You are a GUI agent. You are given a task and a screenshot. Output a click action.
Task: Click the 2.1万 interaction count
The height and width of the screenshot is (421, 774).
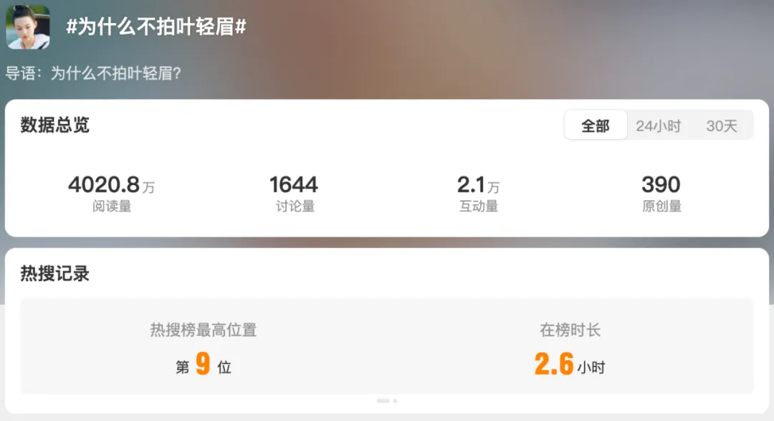(x=478, y=185)
